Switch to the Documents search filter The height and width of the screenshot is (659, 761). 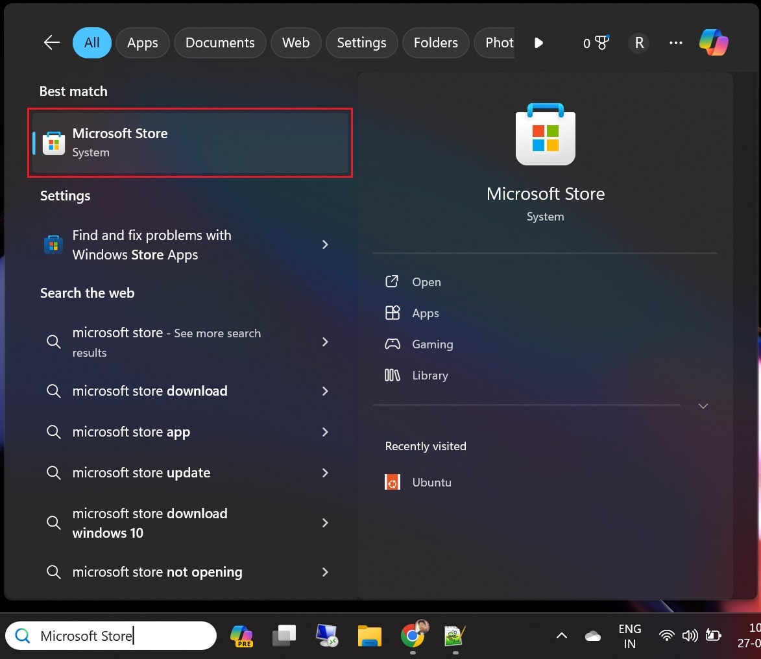click(x=219, y=43)
